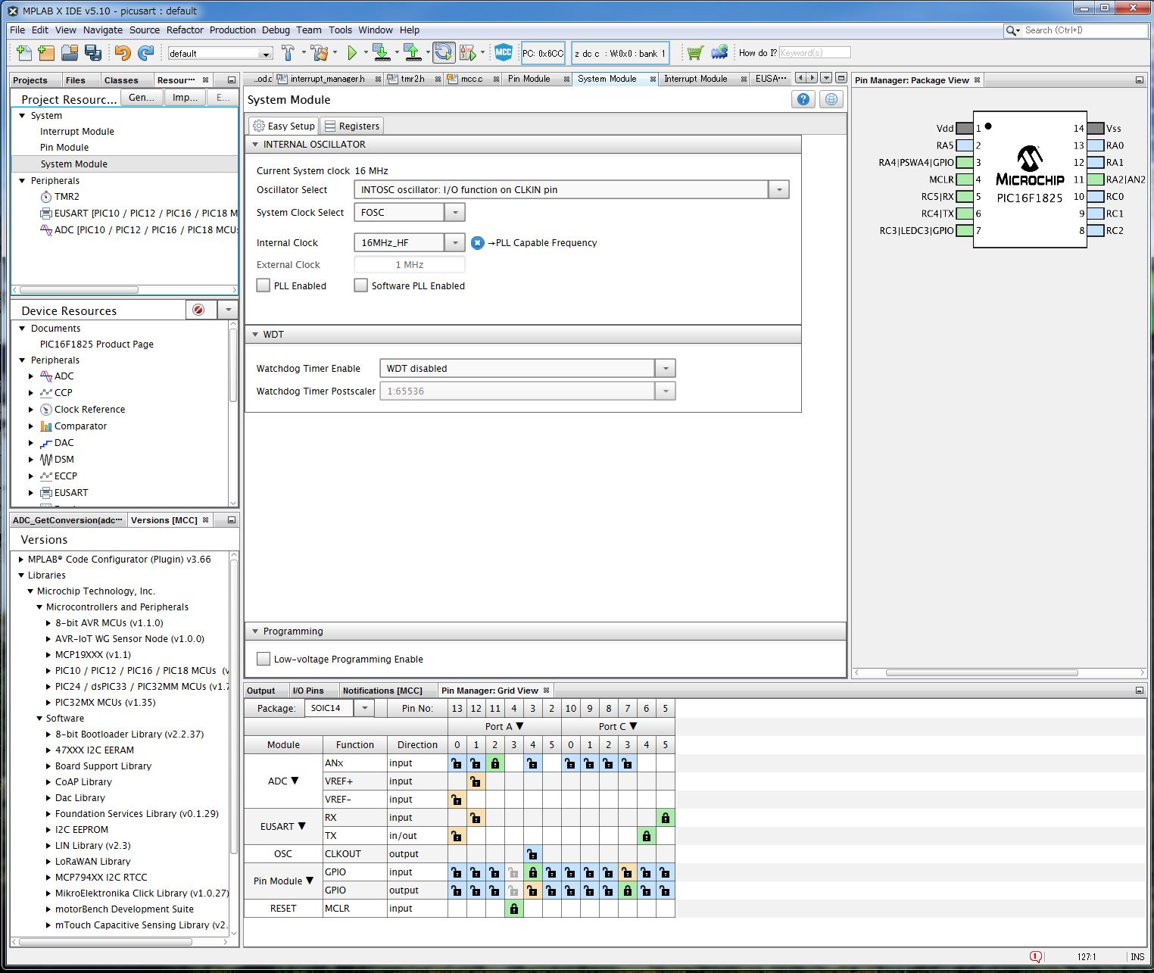This screenshot has height=973, width=1154.
Task: Open the Tools menu
Action: [x=340, y=30]
